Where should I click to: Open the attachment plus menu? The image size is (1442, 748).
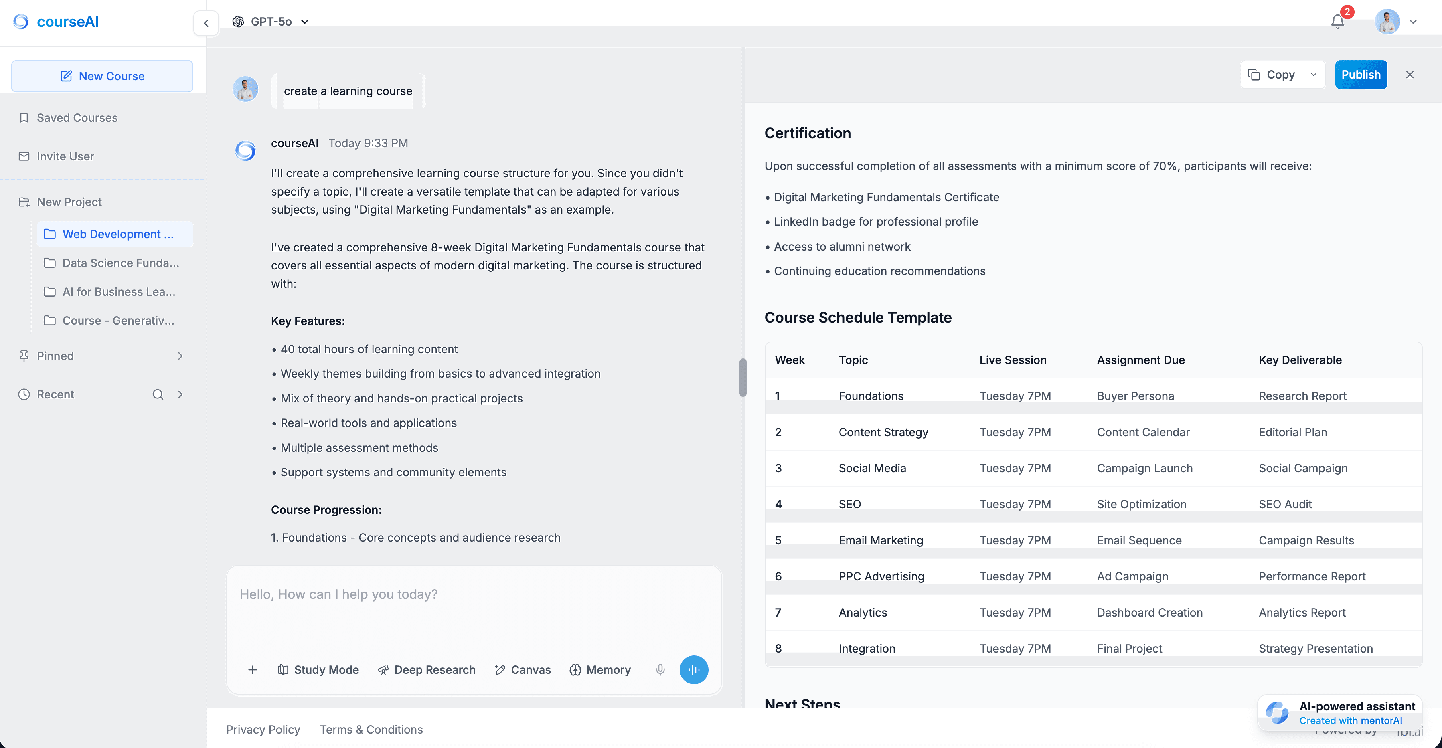click(x=253, y=670)
